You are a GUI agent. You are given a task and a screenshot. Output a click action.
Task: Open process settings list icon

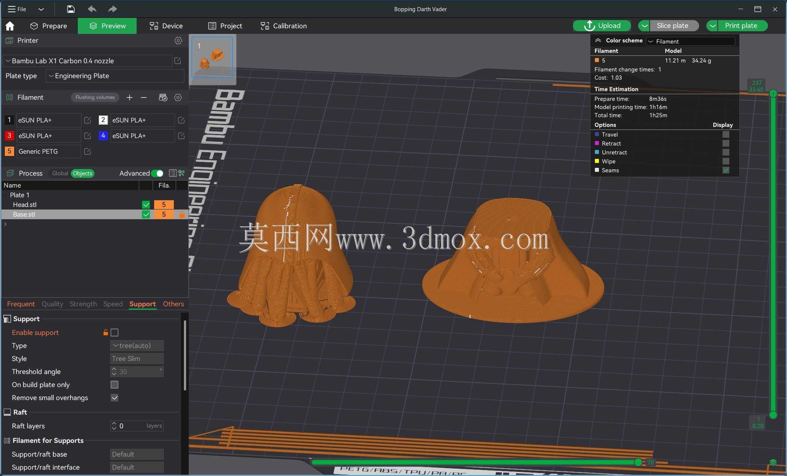point(172,173)
